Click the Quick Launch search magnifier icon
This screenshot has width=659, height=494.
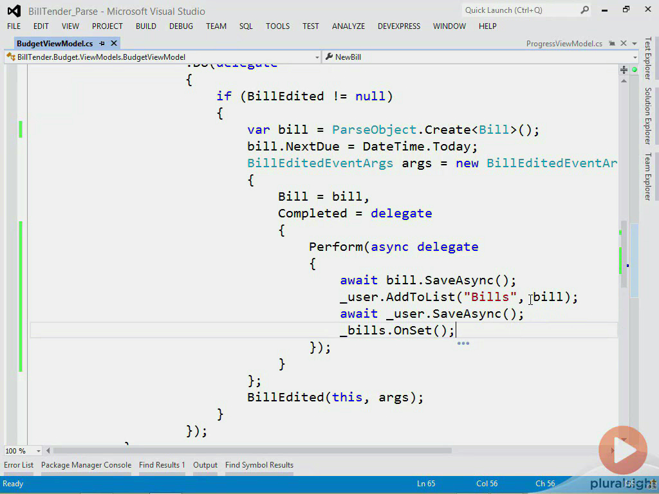coord(584,10)
